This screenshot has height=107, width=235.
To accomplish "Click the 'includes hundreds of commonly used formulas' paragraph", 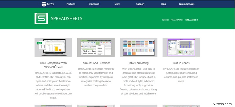I will coord(96,77).
